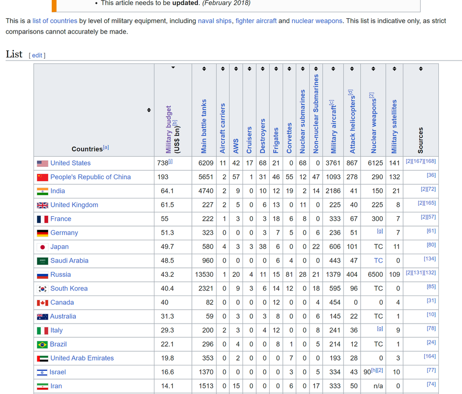Select India's military aircraft value 2186
Screen dimensions: 462x394
[333, 191]
